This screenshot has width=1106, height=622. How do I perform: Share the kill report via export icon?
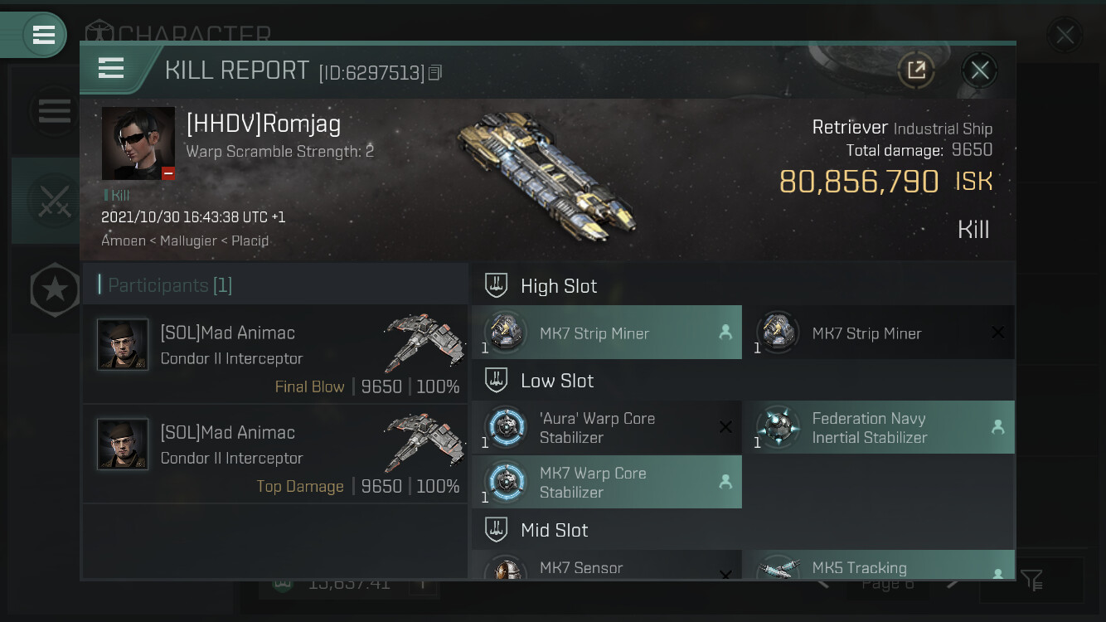point(916,70)
